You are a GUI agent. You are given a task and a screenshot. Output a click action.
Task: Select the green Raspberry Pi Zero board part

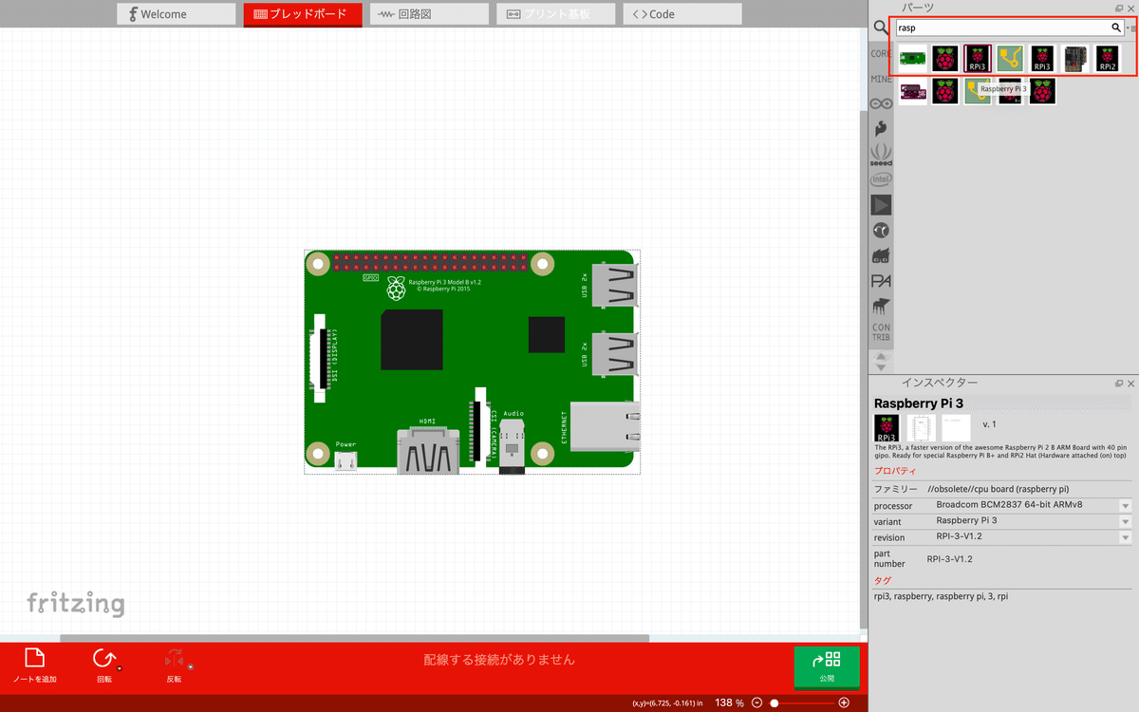point(913,59)
